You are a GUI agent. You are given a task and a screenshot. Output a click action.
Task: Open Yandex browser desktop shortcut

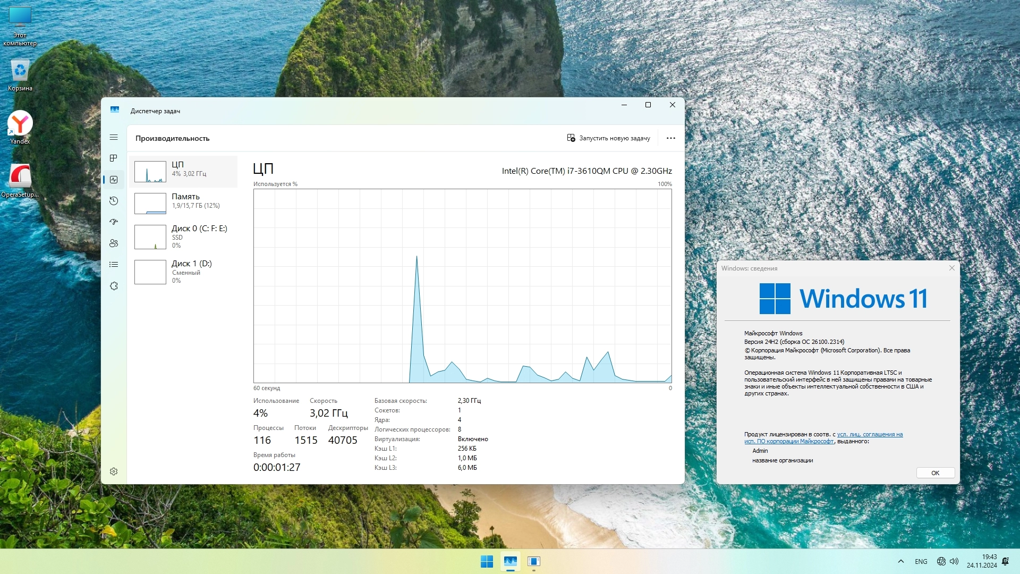[x=20, y=128]
